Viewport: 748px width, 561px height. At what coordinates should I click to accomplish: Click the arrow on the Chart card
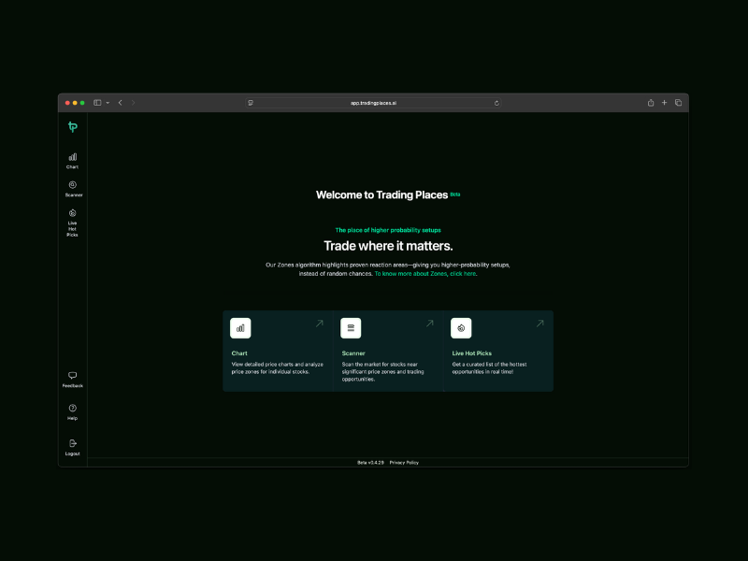(319, 324)
